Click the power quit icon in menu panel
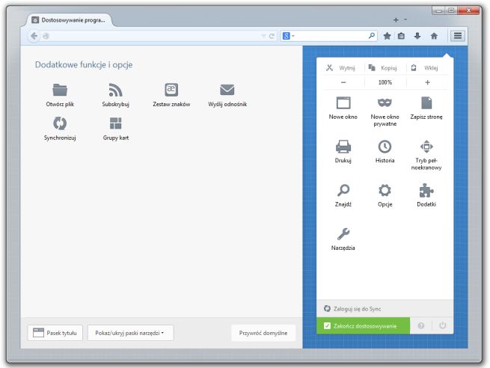The image size is (490, 368). [x=443, y=326]
